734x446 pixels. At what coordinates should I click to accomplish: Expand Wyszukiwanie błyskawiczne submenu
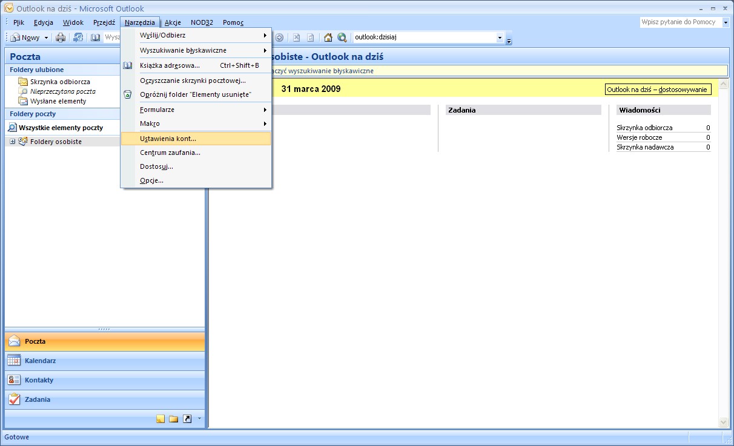(196, 50)
